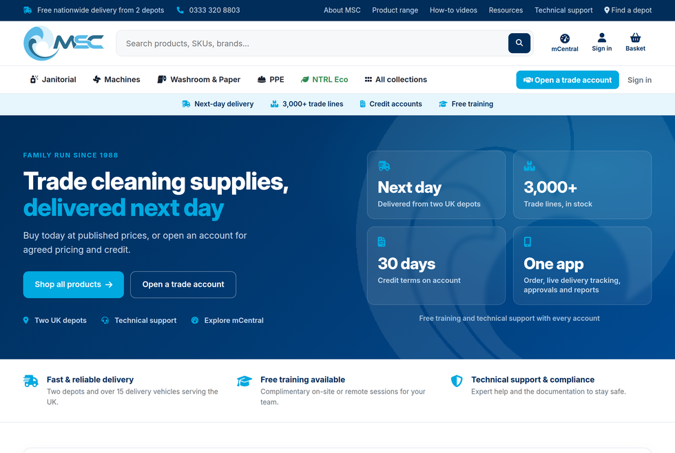Open How-to videos link
This screenshot has height=453, width=675.
click(453, 10)
